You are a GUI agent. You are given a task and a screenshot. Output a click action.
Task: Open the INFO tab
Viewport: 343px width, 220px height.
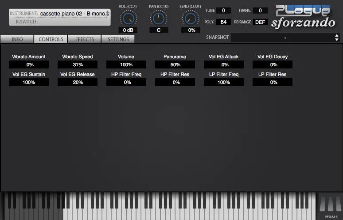[x=17, y=39]
